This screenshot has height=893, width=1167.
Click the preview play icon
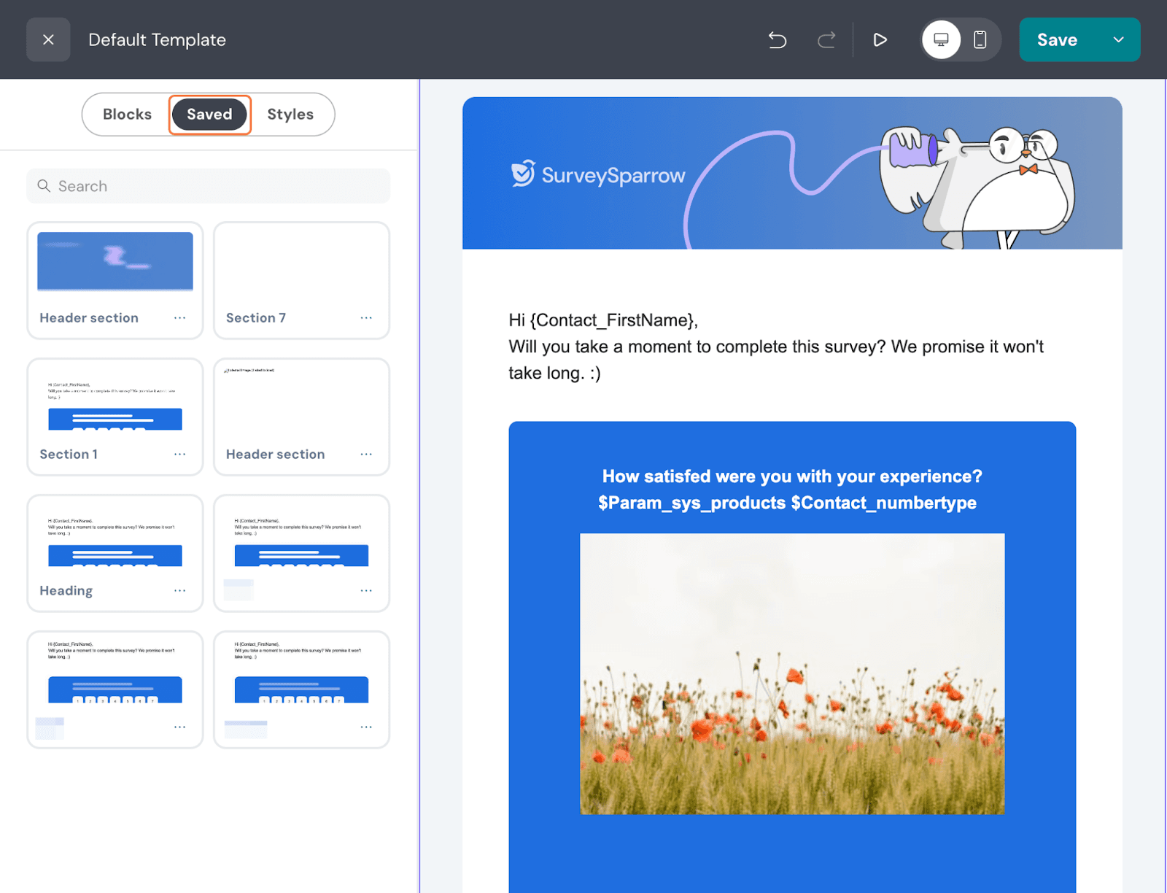(x=880, y=40)
